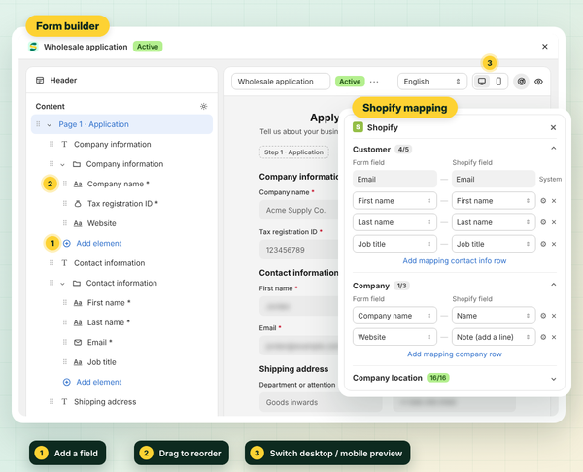Remove the Job title mapping row
The width and height of the screenshot is (583, 472).
(554, 244)
